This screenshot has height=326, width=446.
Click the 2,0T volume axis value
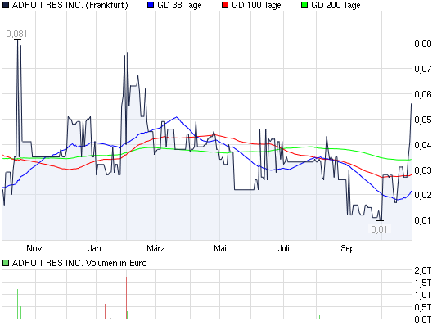(x=423, y=270)
